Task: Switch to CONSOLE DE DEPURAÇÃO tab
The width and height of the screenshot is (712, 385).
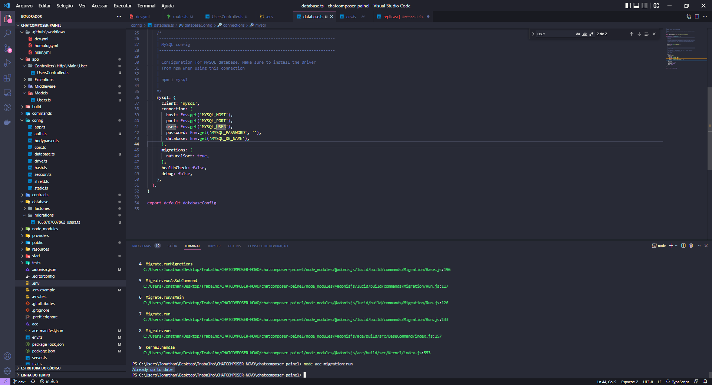Action: point(268,246)
